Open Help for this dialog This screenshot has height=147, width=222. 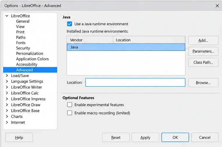click(x=19, y=137)
